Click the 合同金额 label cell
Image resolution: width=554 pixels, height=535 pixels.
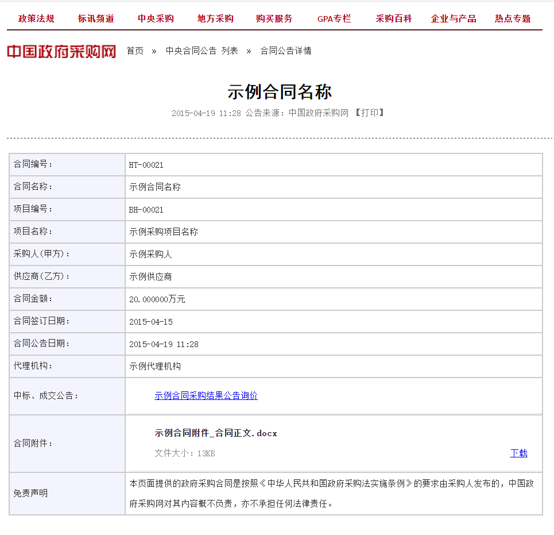coord(67,299)
